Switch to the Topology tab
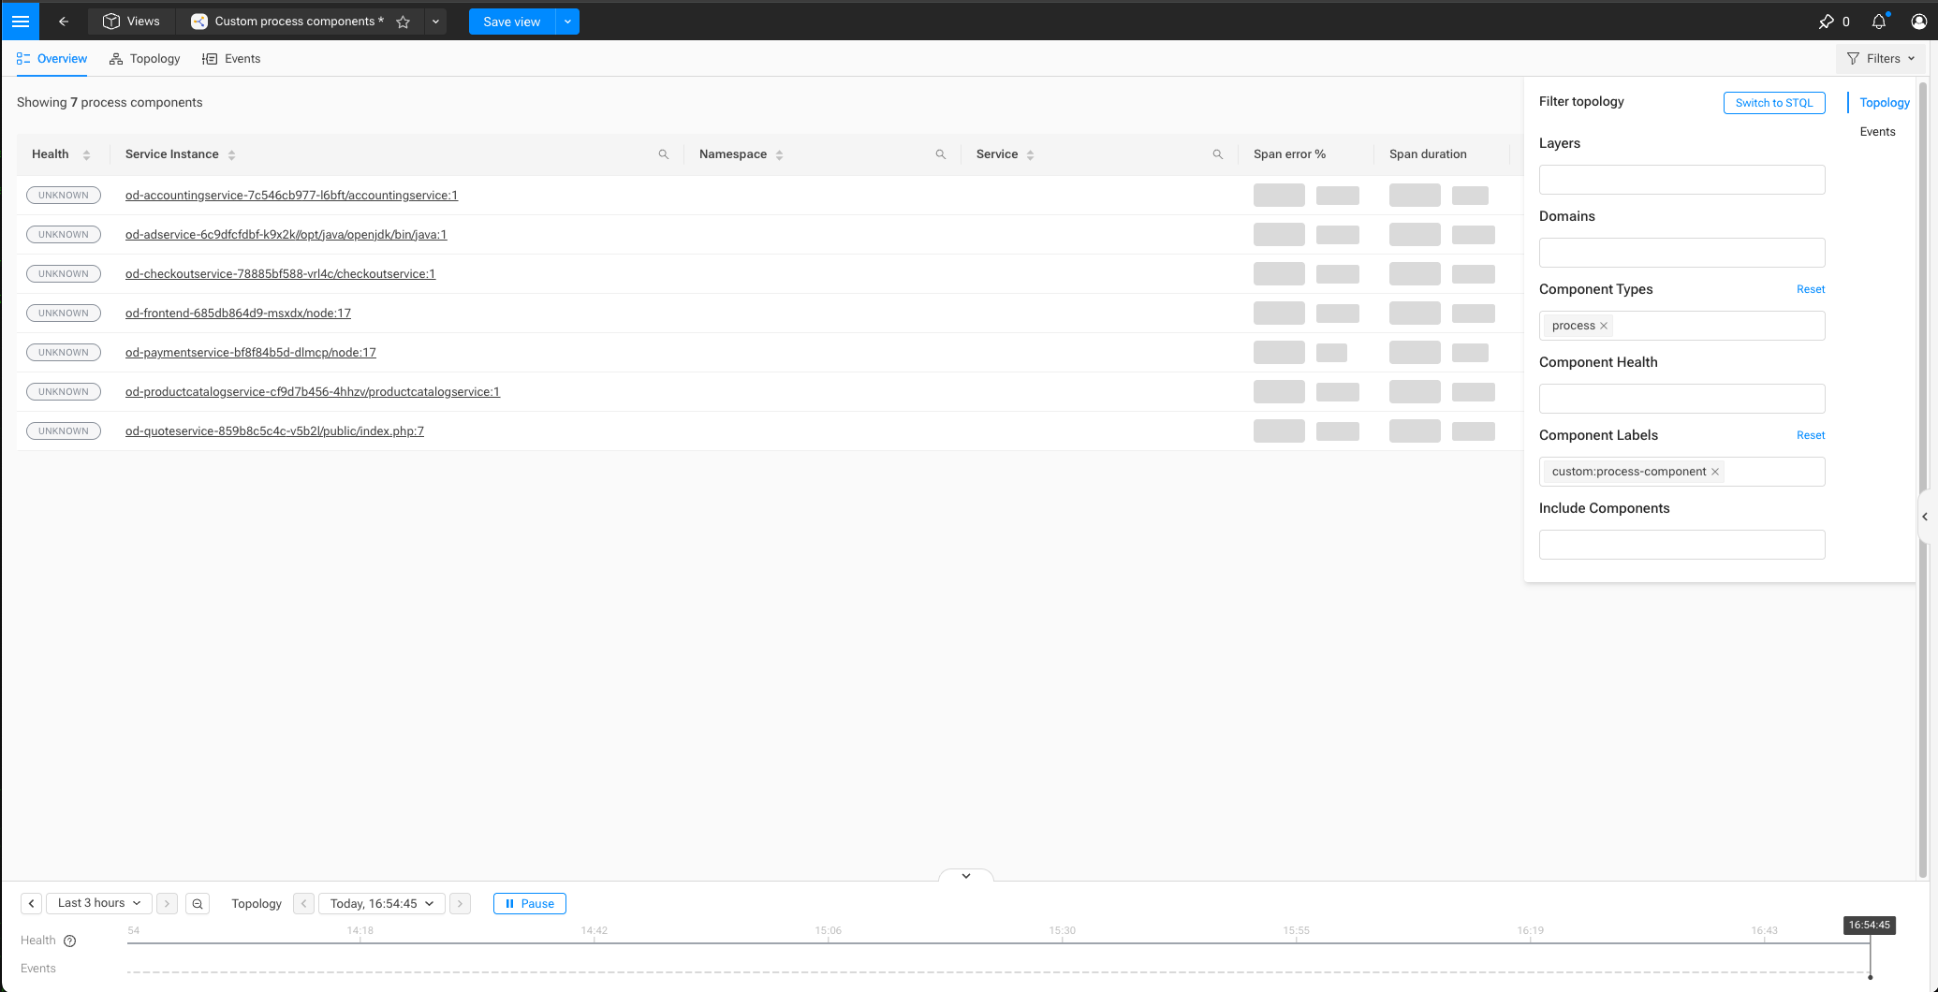Viewport: 1938px width, 992px height. coord(144,58)
